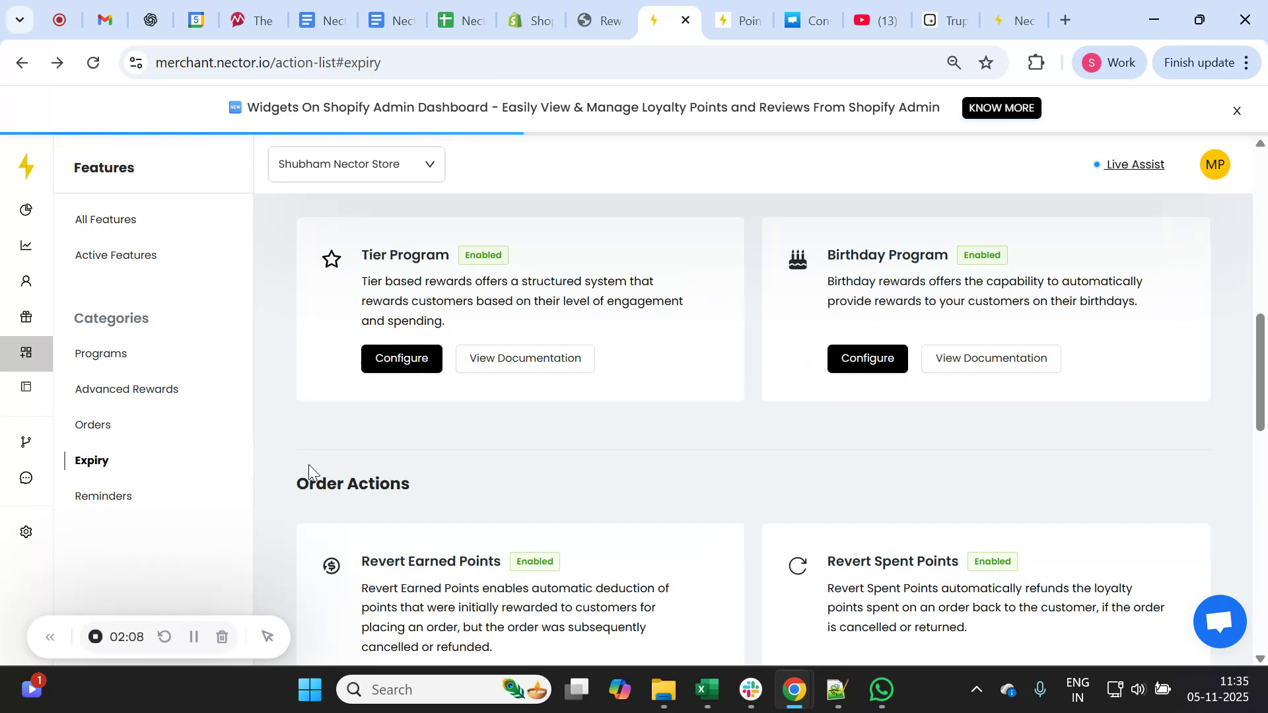Select Advanced Rewards category
The height and width of the screenshot is (713, 1268).
127,390
